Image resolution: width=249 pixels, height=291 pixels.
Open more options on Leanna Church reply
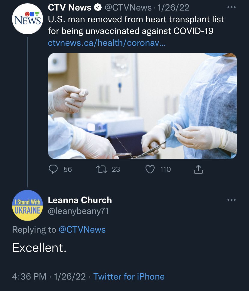pyautogui.click(x=231, y=200)
